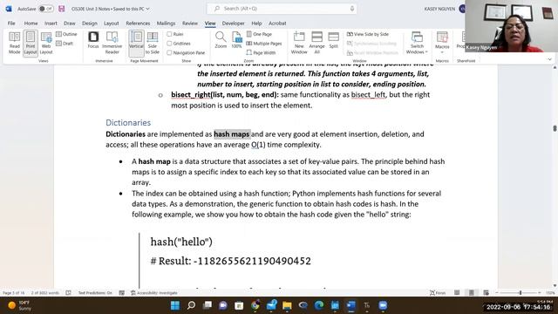Click Read Mode icon in status bar
This screenshot has height=314, width=558.
point(457,293)
